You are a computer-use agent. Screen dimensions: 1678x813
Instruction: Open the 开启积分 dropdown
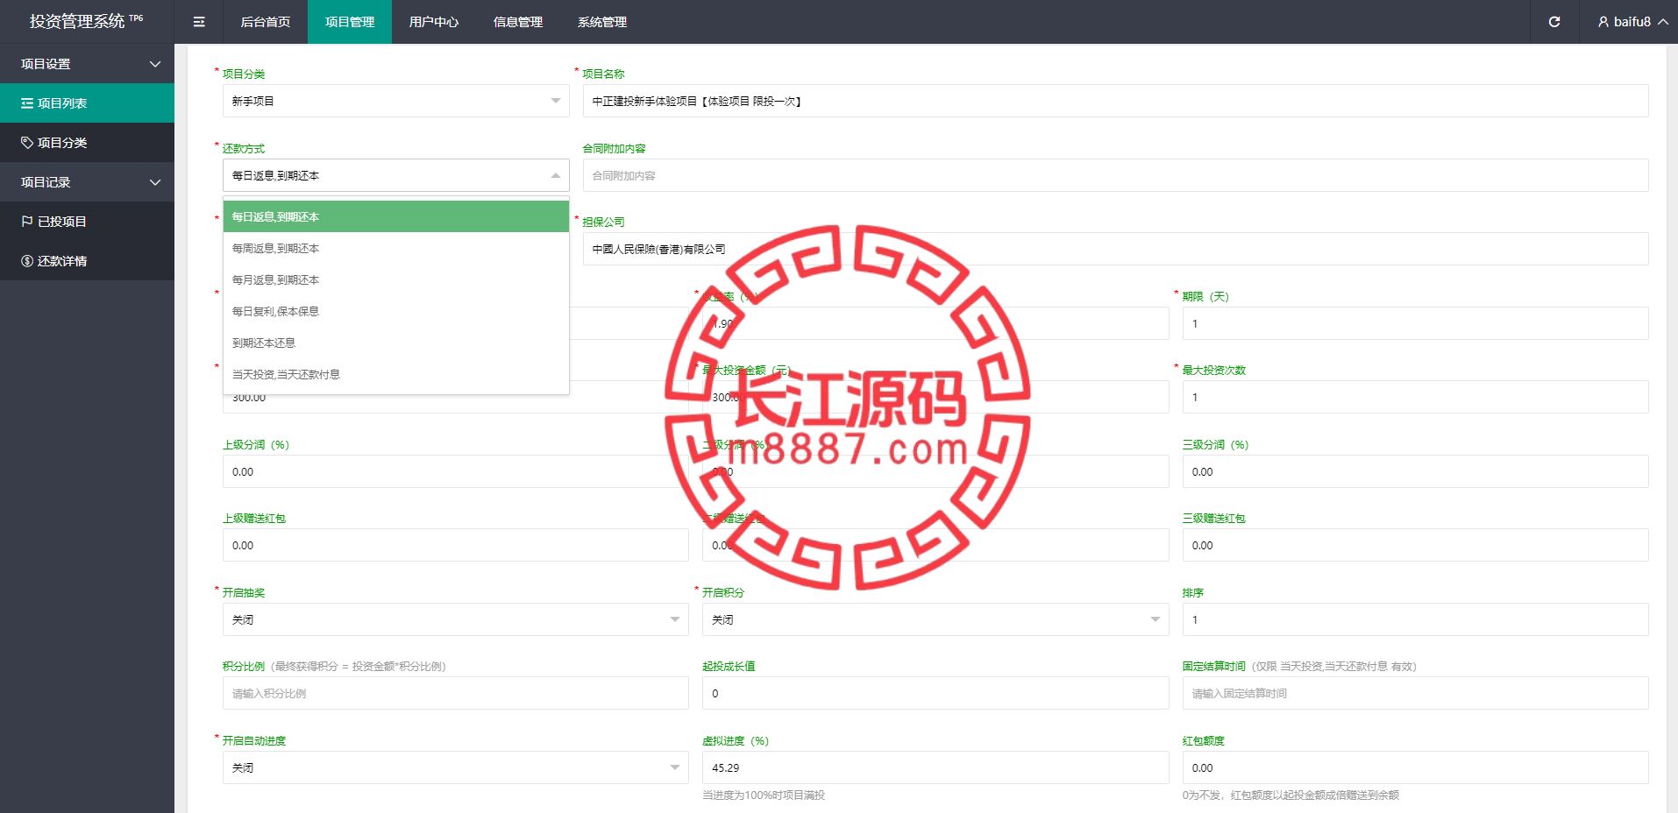935,619
